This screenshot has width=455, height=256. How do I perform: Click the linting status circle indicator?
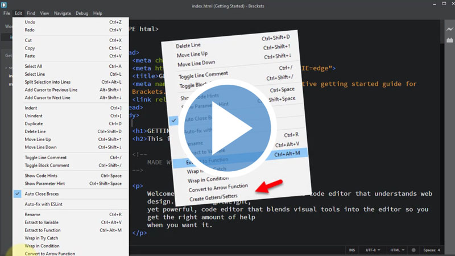click(x=413, y=250)
